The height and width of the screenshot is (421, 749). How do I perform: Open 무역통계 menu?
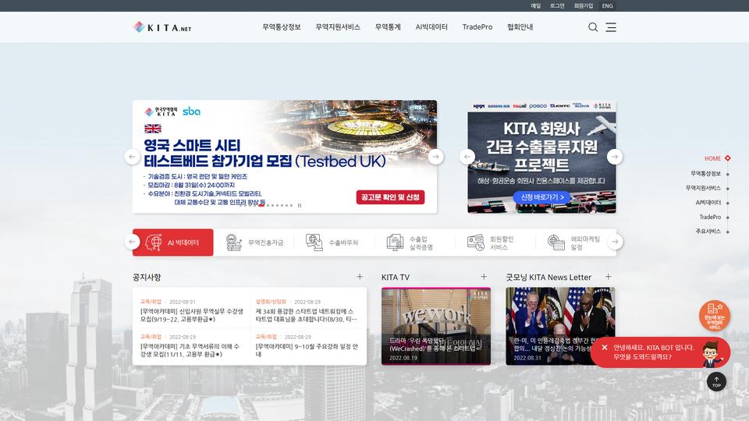[x=388, y=27]
